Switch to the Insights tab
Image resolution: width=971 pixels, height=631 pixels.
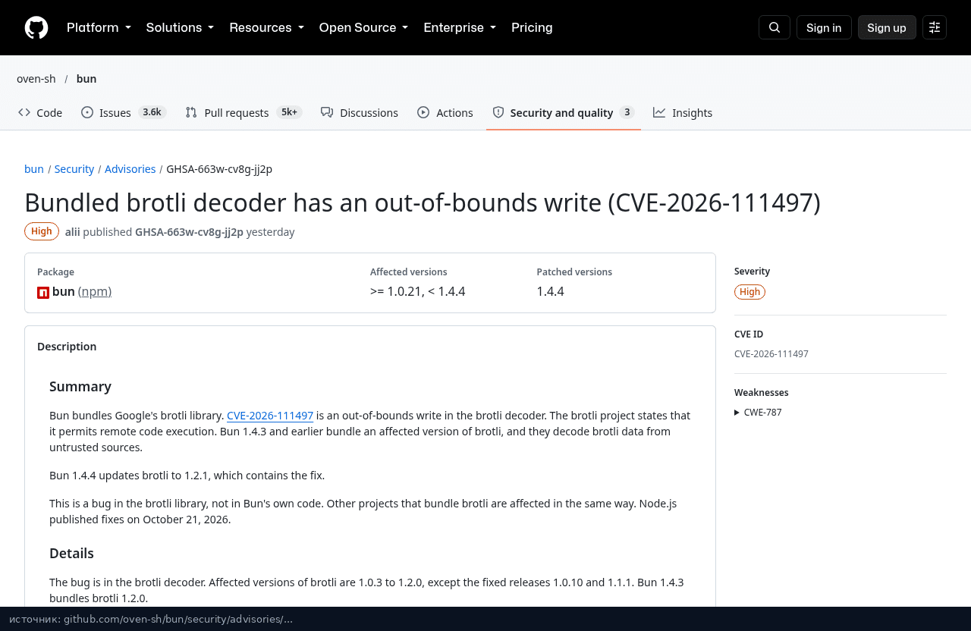[x=683, y=112]
